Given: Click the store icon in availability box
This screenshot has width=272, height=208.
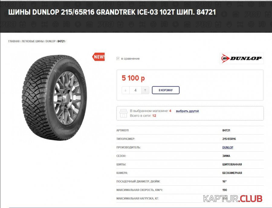Looking at the screenshot, I should pyautogui.click(x=124, y=113).
